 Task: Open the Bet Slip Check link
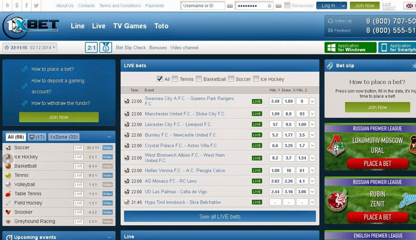(x=131, y=48)
